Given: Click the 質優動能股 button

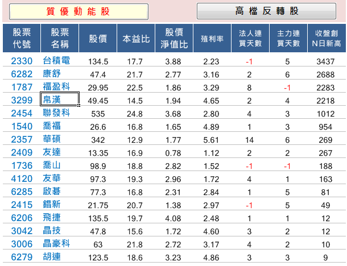Looking at the screenshot, I should click(79, 11).
